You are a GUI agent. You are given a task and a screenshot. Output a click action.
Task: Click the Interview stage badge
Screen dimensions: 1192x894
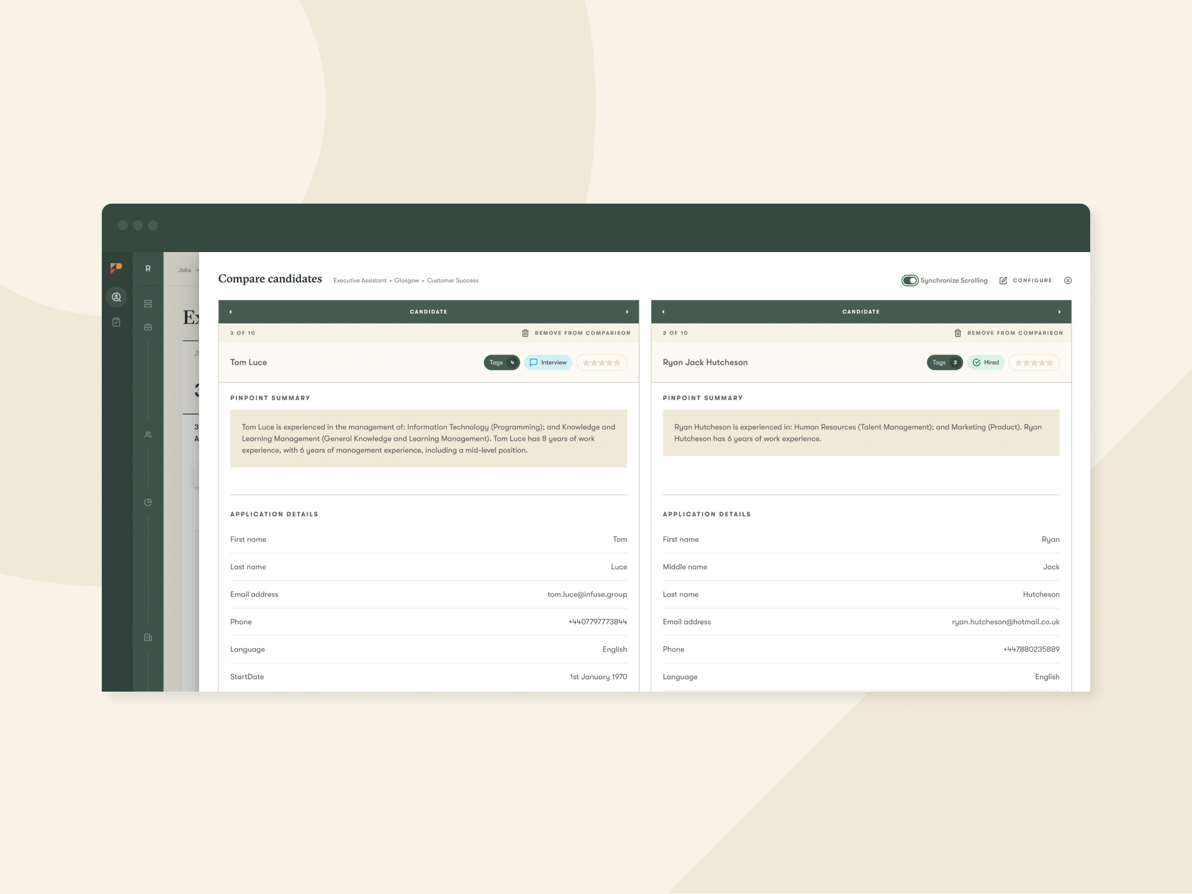[x=548, y=363]
